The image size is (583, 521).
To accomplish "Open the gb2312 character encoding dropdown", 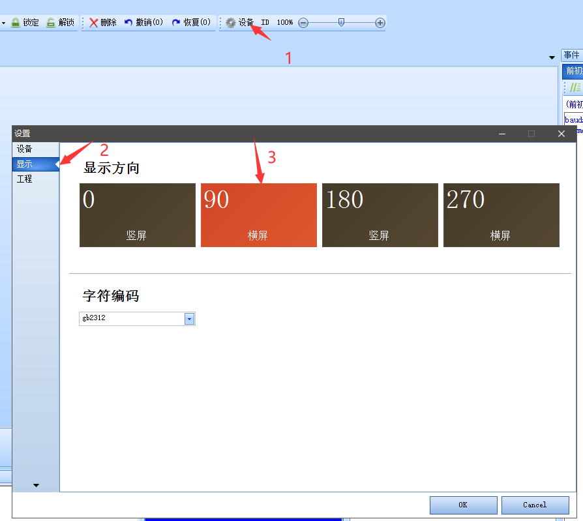I will tap(188, 319).
